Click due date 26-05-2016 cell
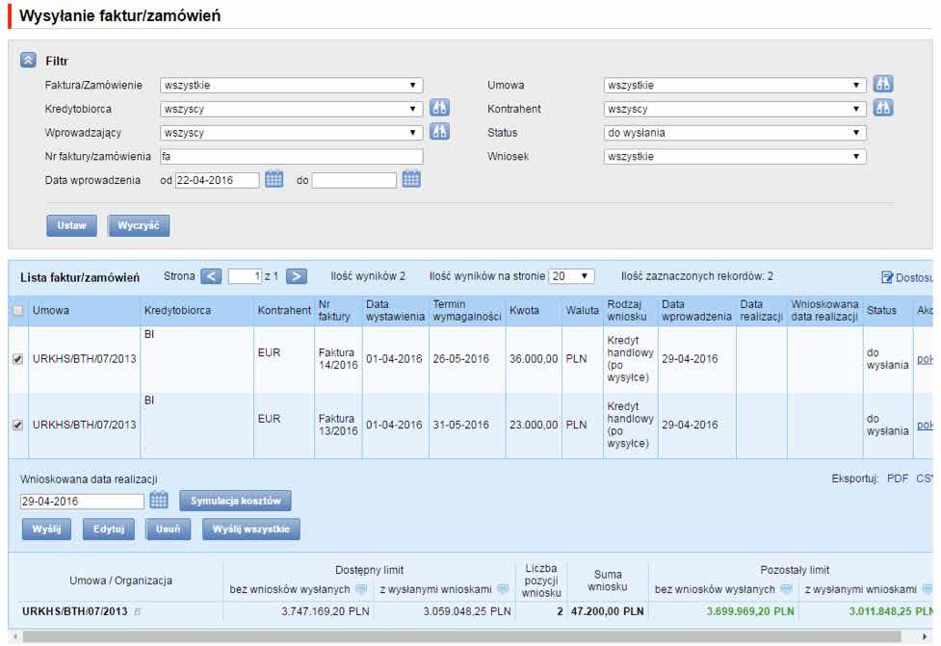941x646 pixels. coord(461,359)
